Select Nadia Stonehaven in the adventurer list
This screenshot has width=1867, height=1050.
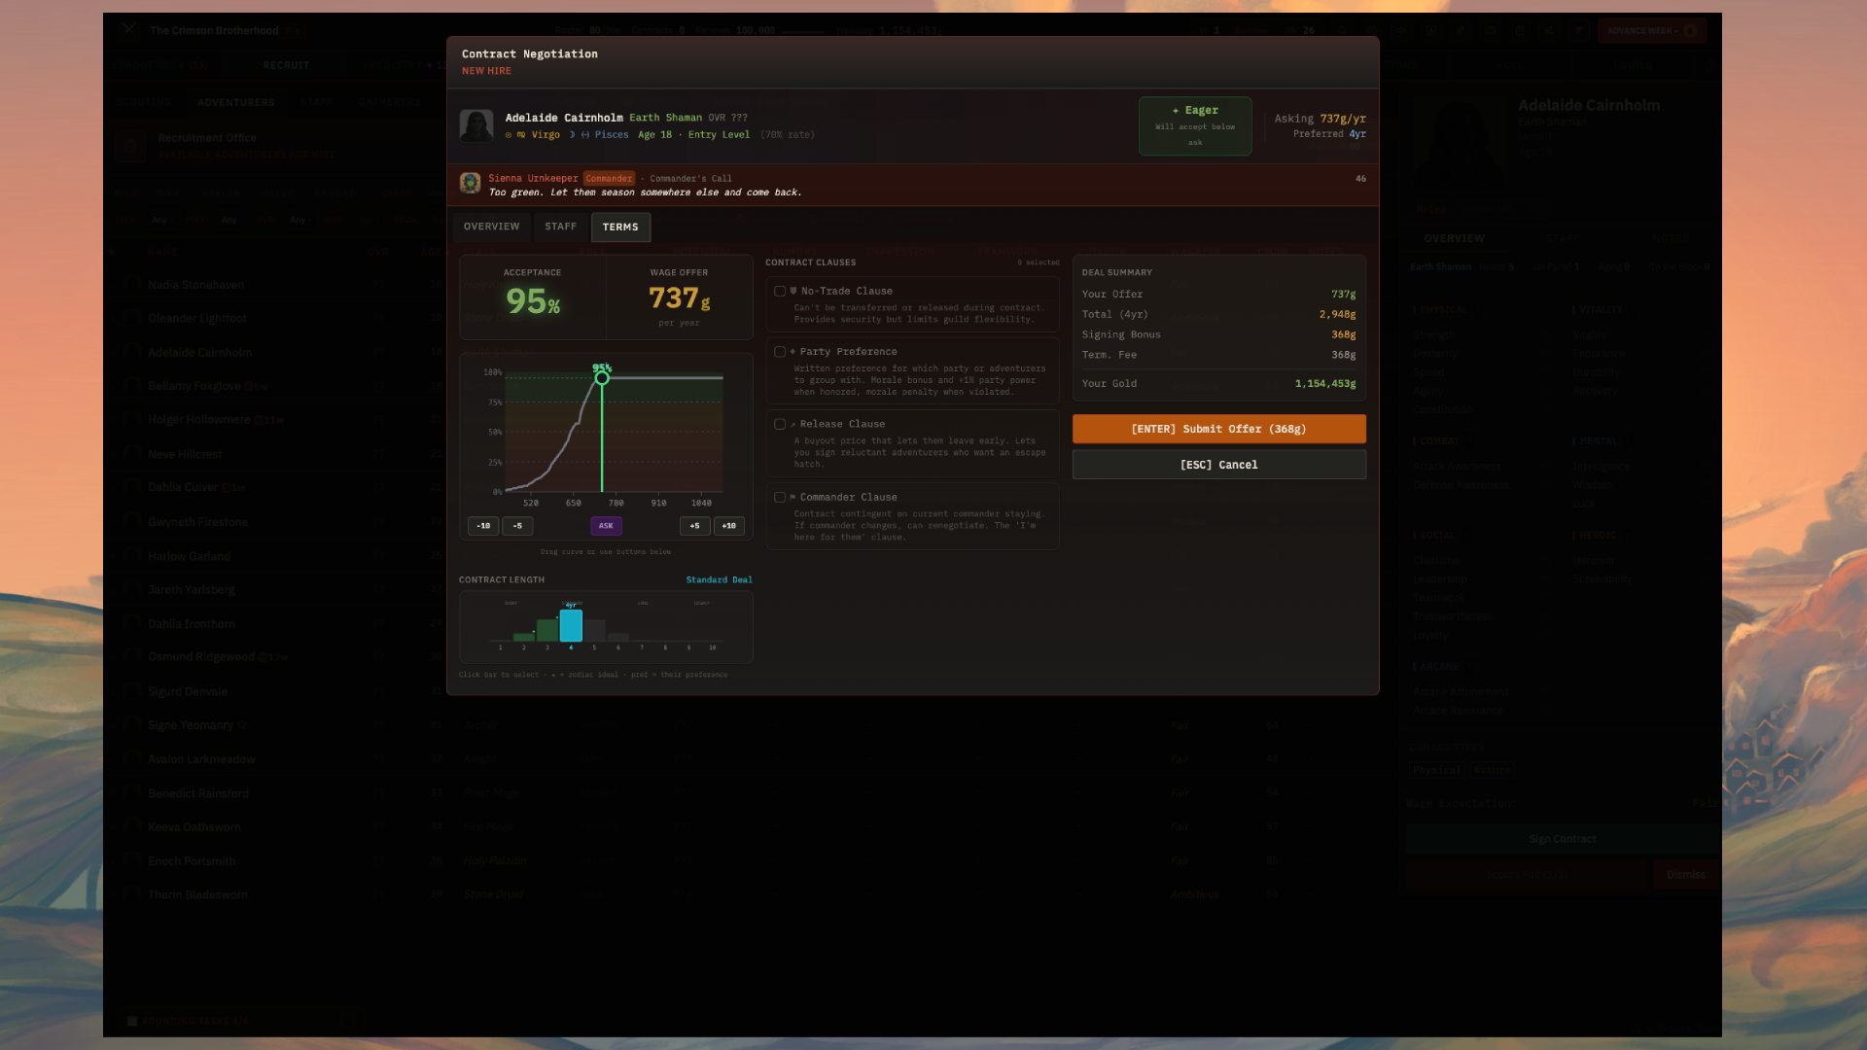tap(195, 285)
